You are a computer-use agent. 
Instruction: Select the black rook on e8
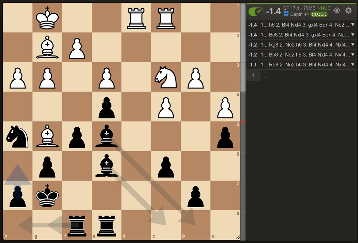(x=107, y=225)
